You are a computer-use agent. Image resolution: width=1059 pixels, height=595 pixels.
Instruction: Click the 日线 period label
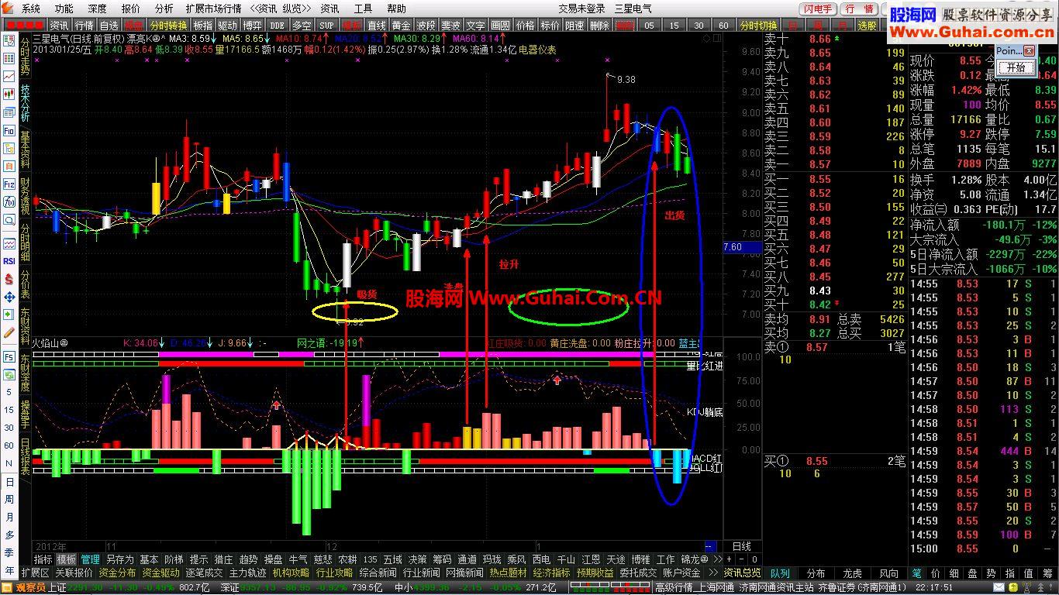[742, 546]
